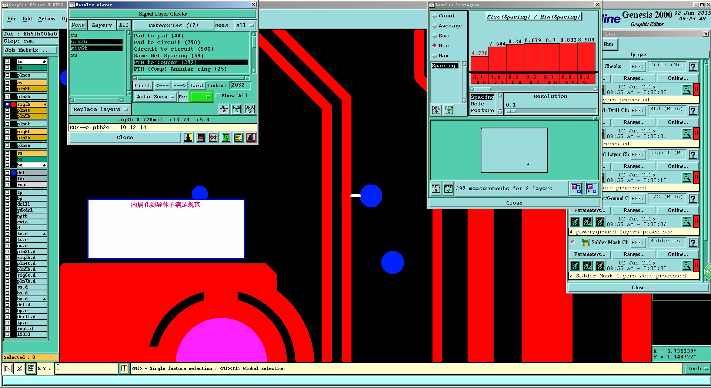Image resolution: width=711 pixels, height=388 pixels.
Task: Select the Min histogram option
Action: [x=435, y=46]
